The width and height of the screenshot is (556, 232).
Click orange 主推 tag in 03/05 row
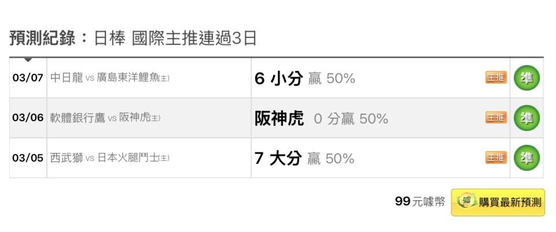coord(496,158)
